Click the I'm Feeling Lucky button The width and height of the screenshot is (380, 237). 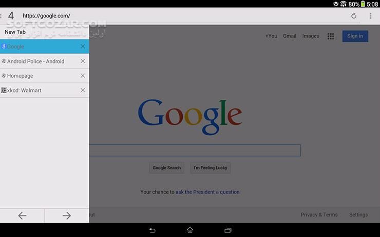pyautogui.click(x=211, y=168)
